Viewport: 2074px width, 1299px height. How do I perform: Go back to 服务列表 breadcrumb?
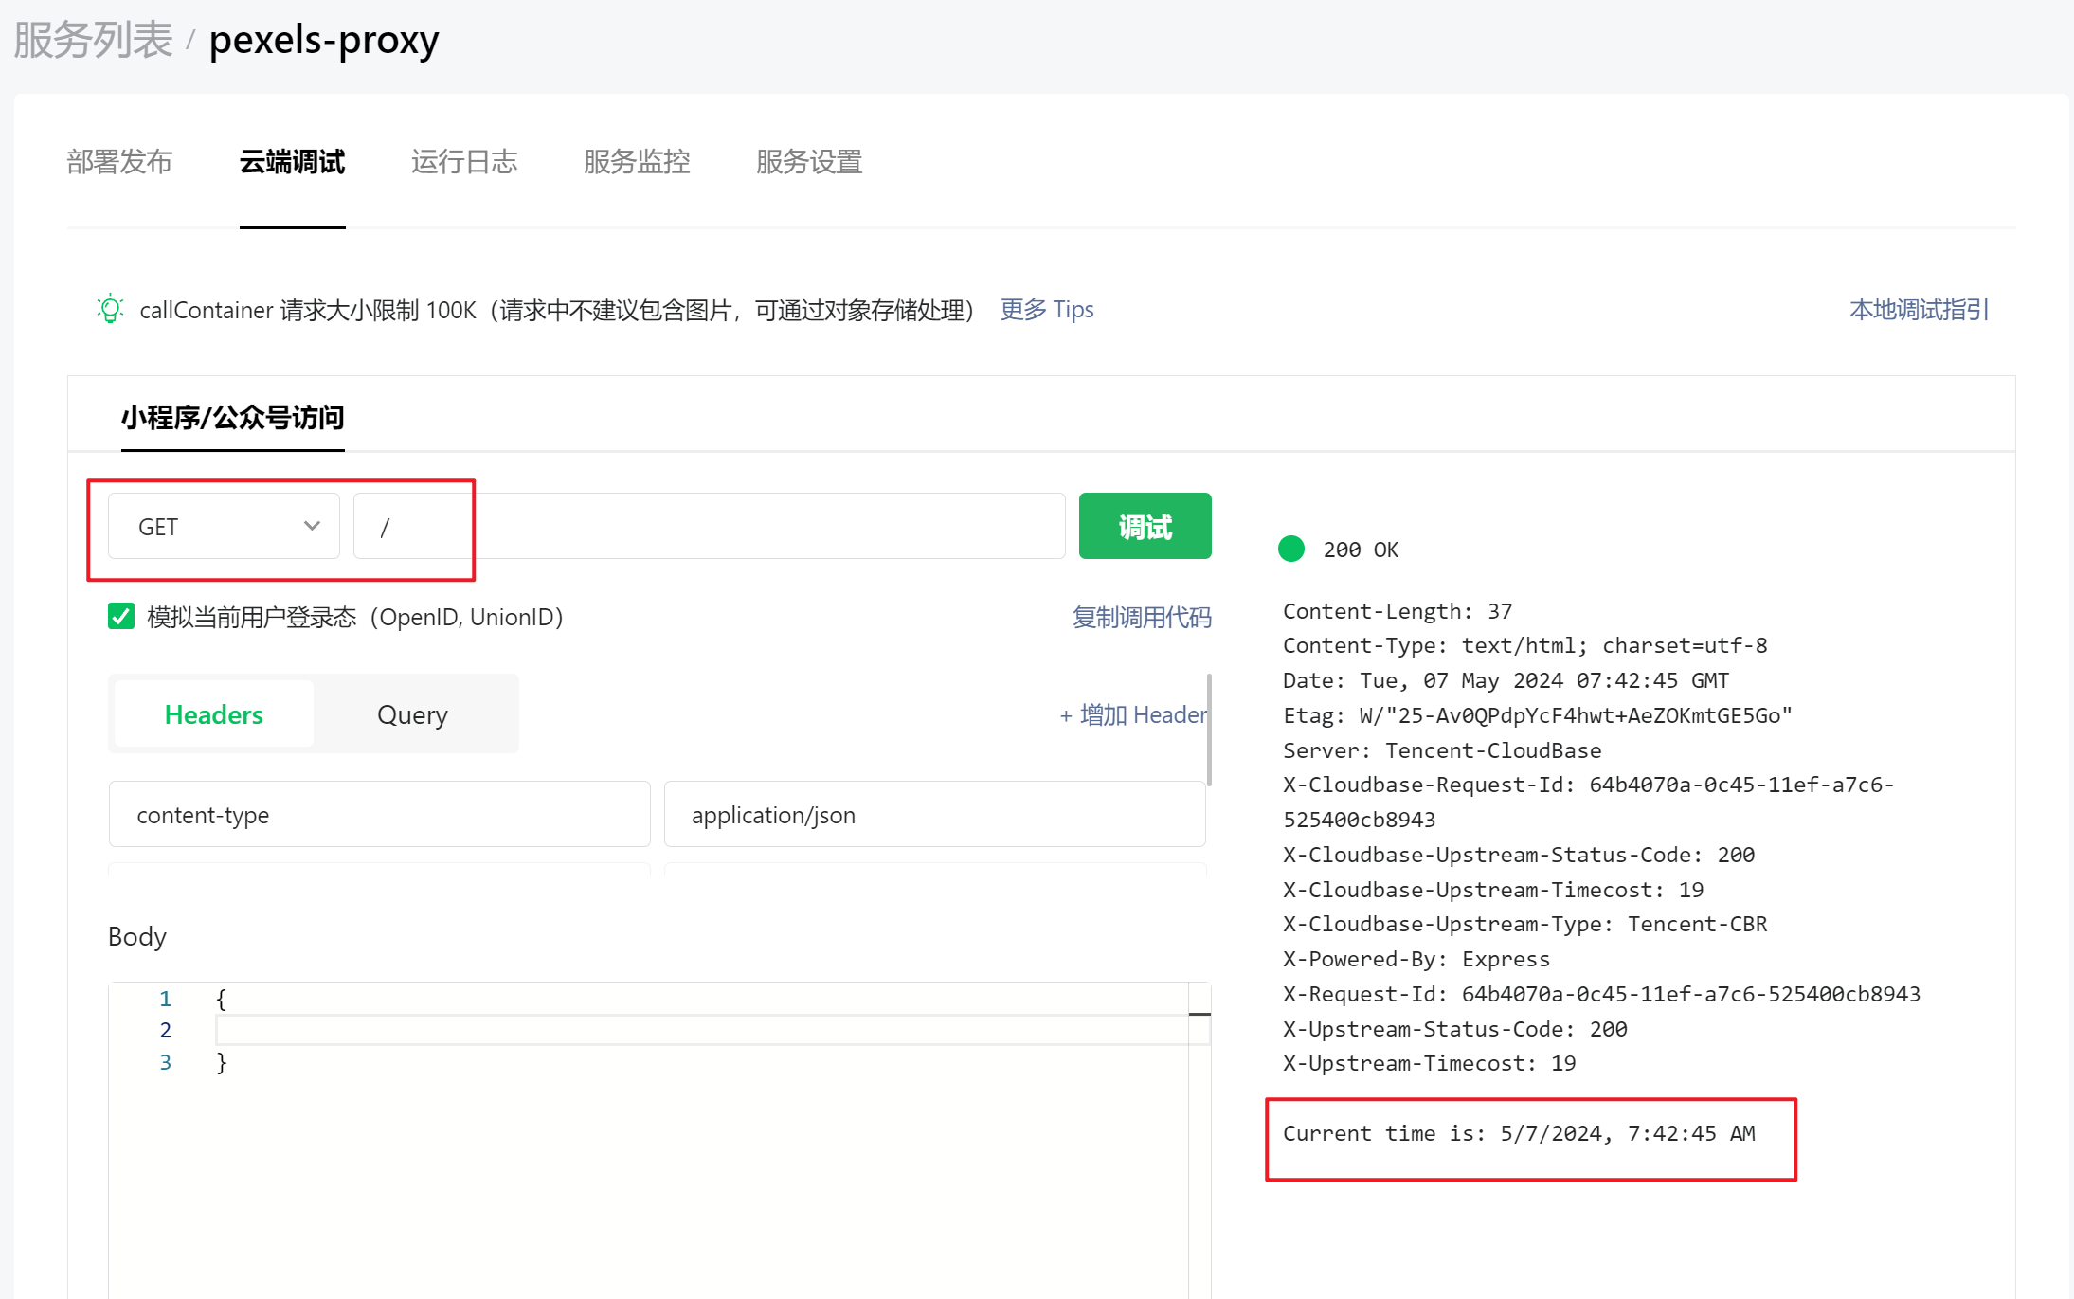pos(93,40)
